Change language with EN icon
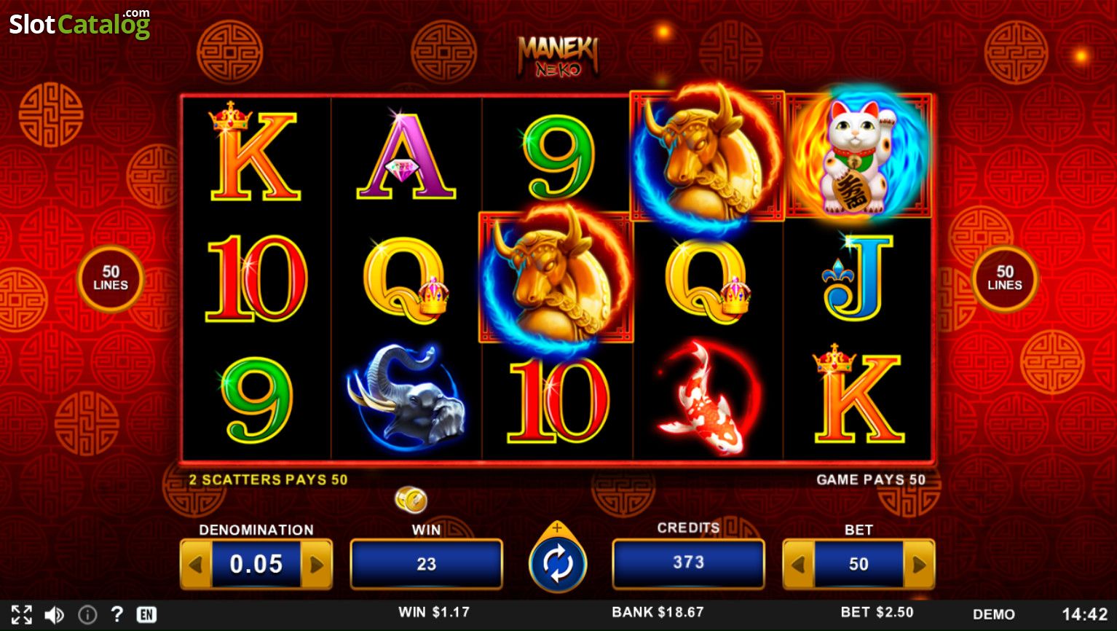Screen dimensions: 1117x631 (146, 615)
